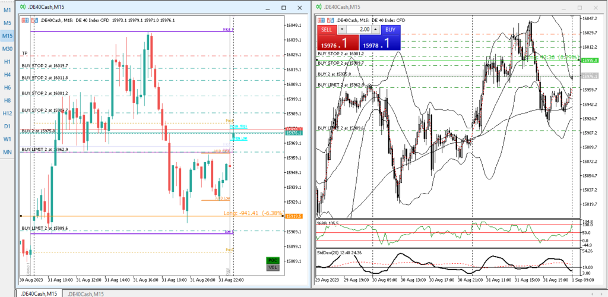The height and width of the screenshot is (297, 608).
Task: Select right chart BUY STOP 2 at 16001.2
Action: click(x=341, y=53)
